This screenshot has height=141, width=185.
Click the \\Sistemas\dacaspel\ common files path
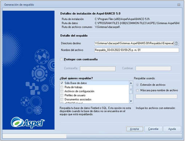[x=108, y=27]
